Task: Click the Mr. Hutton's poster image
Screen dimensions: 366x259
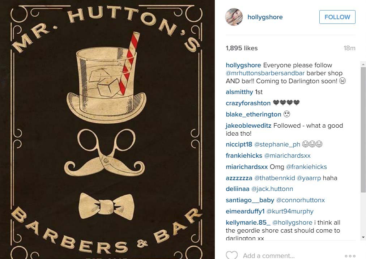Action: (x=107, y=129)
